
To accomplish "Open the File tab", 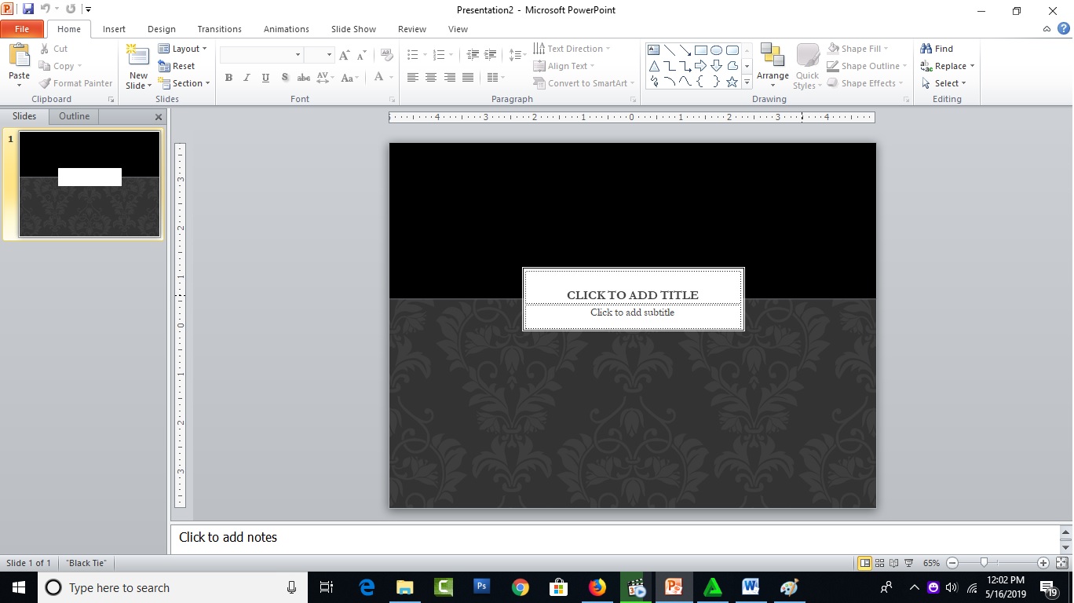I will click(x=22, y=29).
